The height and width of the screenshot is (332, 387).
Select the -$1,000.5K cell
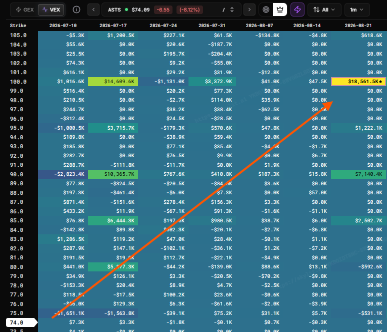[x=63, y=128]
